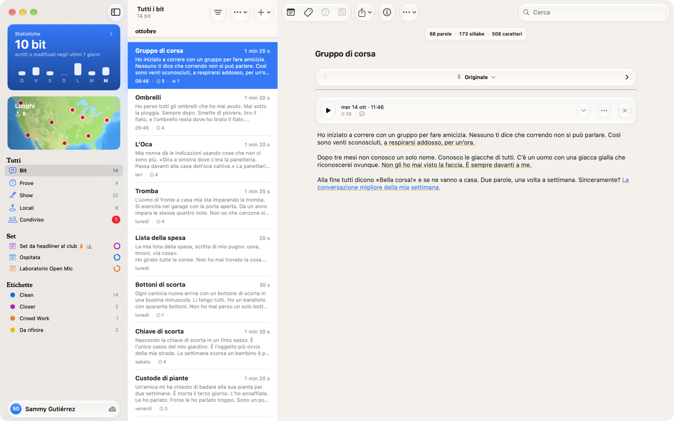Select Show in the sidebar
Viewport: 674px width, 421px height.
coord(64,195)
